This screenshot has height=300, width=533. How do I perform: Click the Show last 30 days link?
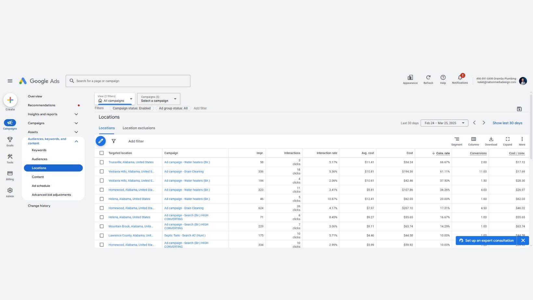tap(507, 123)
